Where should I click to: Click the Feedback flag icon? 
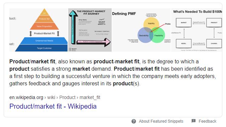pyautogui.click(x=194, y=121)
